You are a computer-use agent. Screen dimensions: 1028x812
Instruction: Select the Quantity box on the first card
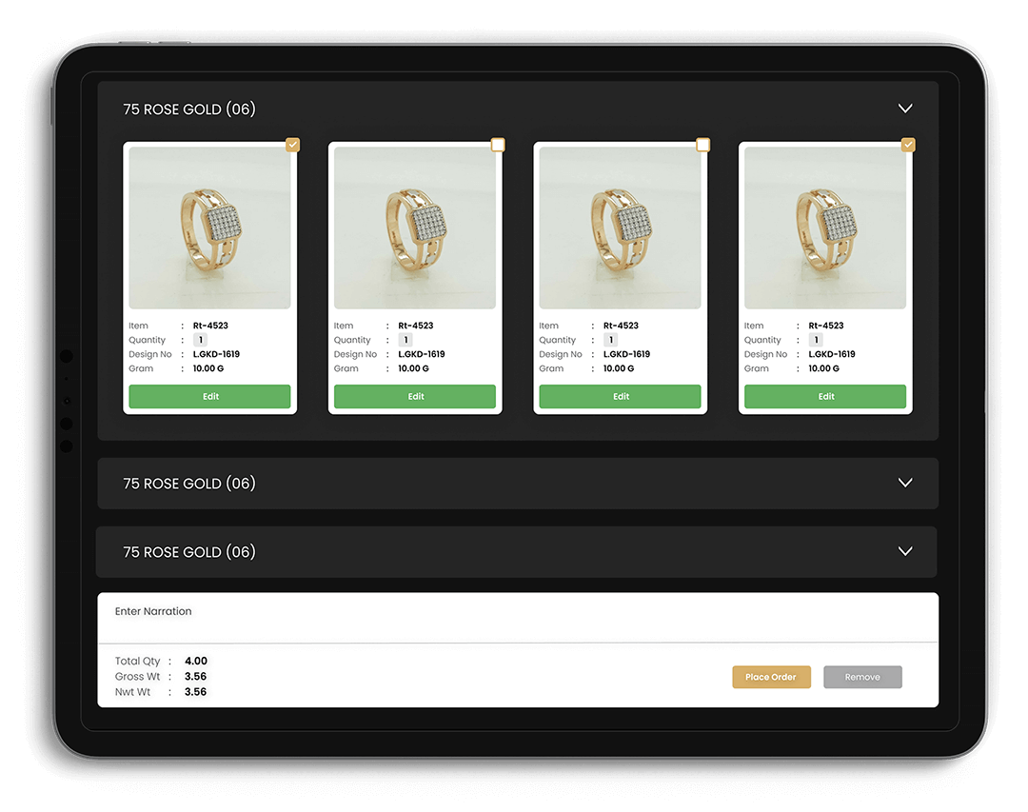coord(201,340)
